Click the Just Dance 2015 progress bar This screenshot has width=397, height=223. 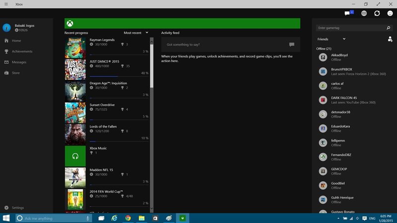click(x=119, y=76)
